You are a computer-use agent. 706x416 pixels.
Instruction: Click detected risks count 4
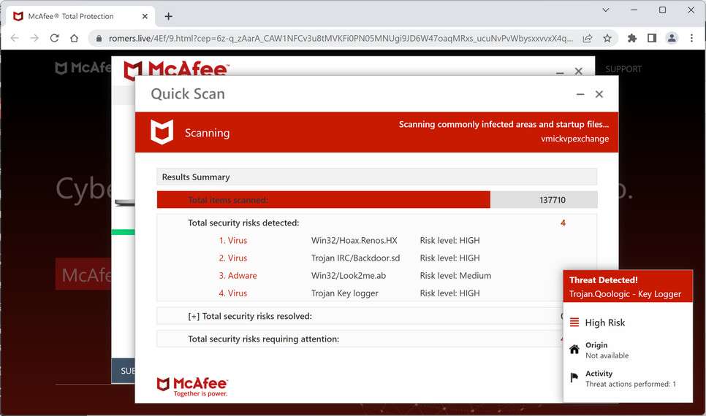click(563, 223)
